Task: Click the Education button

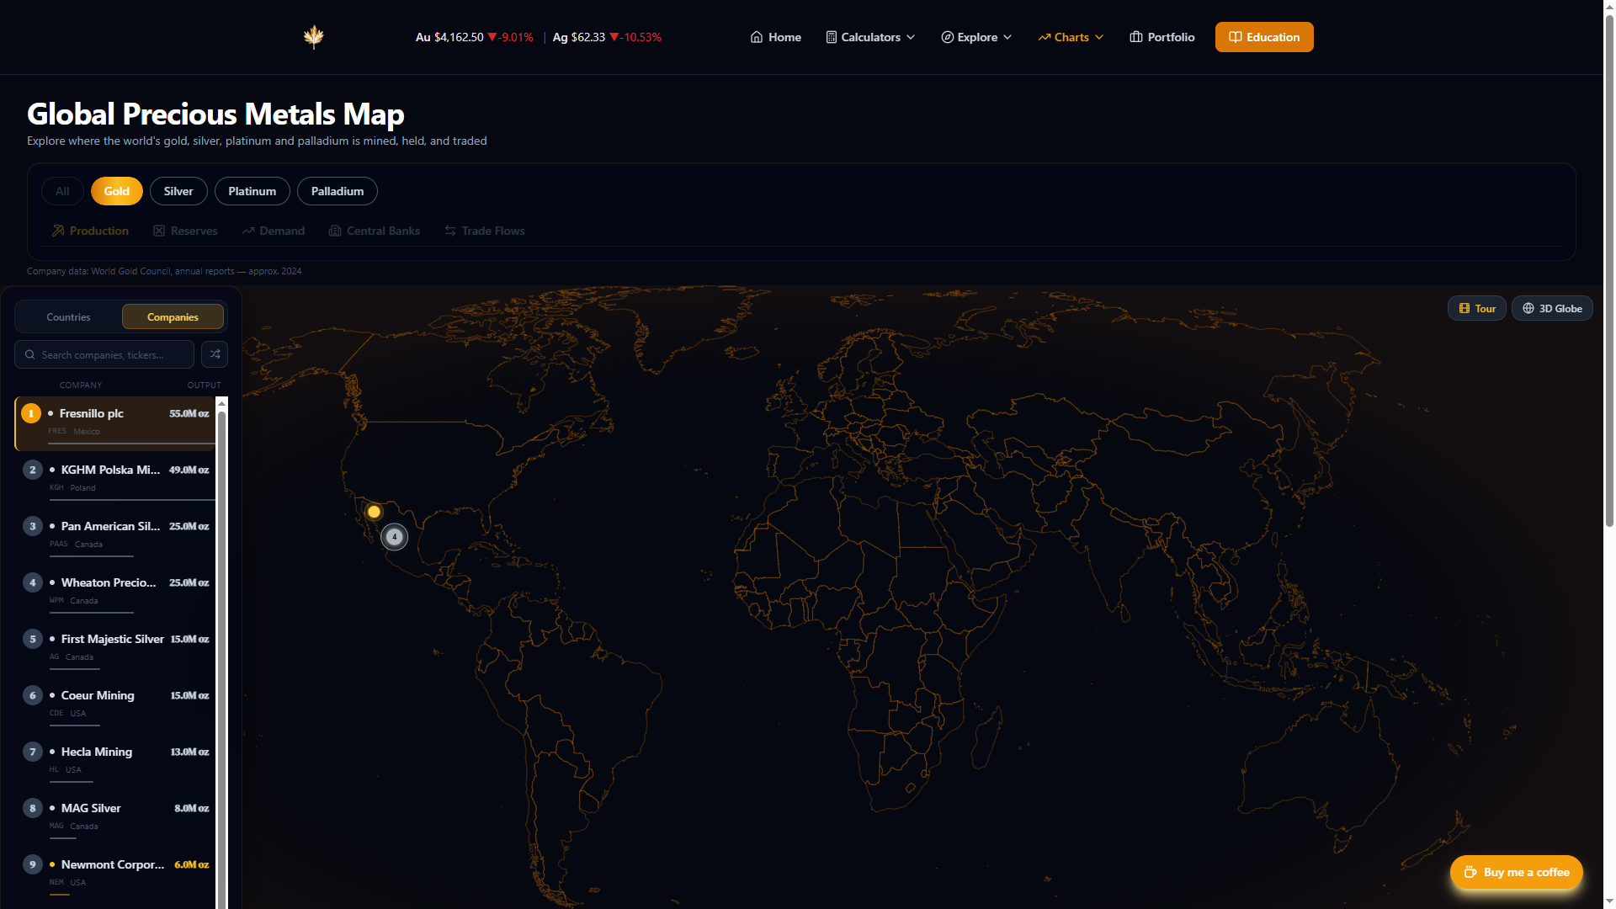Action: coord(1263,37)
